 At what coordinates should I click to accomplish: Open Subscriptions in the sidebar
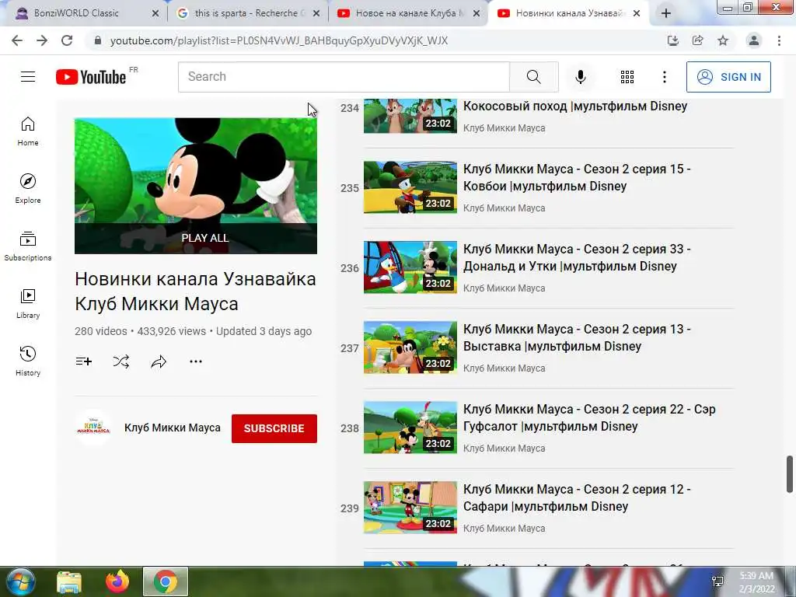[28, 246]
